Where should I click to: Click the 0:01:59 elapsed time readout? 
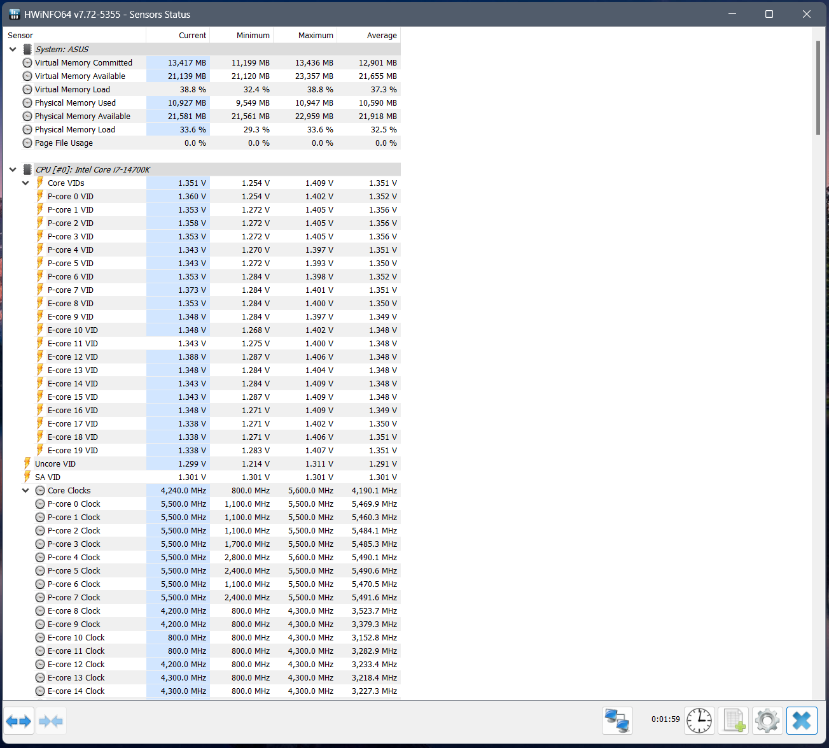(x=665, y=719)
